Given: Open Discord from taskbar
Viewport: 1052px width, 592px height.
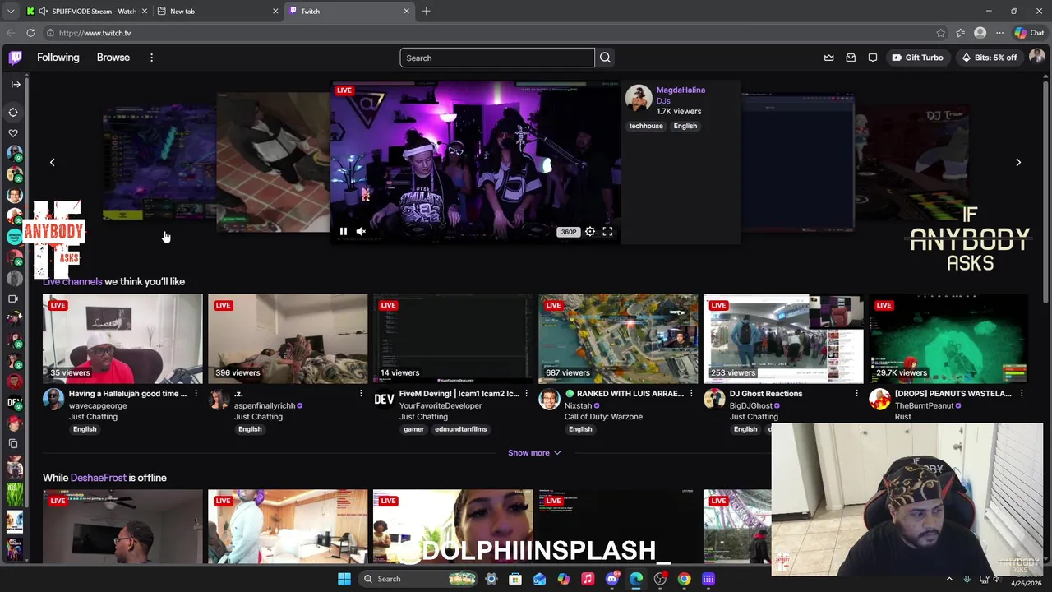Looking at the screenshot, I should pyautogui.click(x=611, y=579).
